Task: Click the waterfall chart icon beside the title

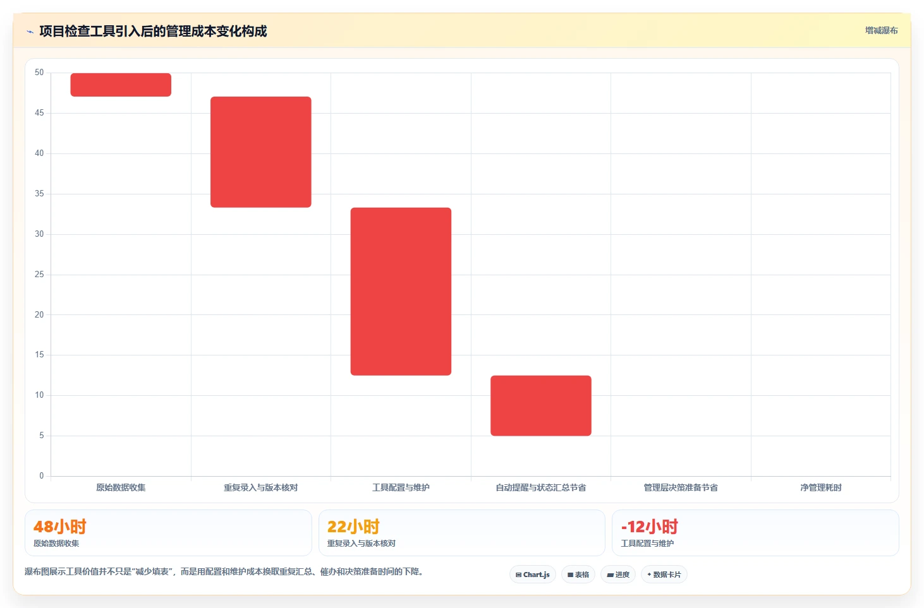Action: pyautogui.click(x=30, y=32)
